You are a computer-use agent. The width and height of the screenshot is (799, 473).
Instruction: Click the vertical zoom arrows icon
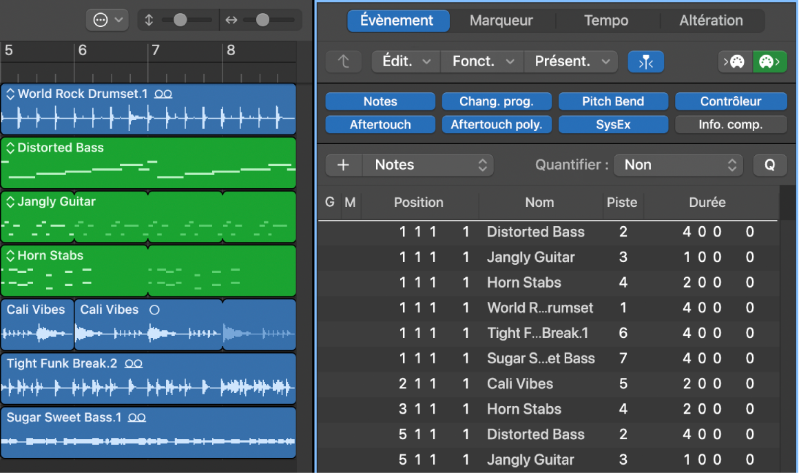click(149, 20)
